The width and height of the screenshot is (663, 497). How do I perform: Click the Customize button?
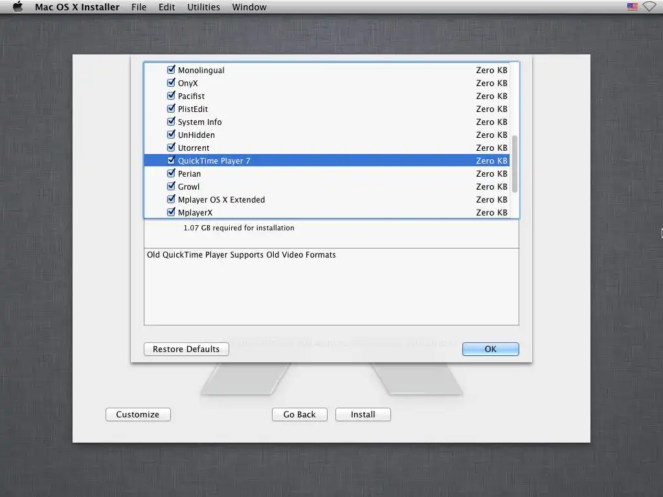[138, 415]
